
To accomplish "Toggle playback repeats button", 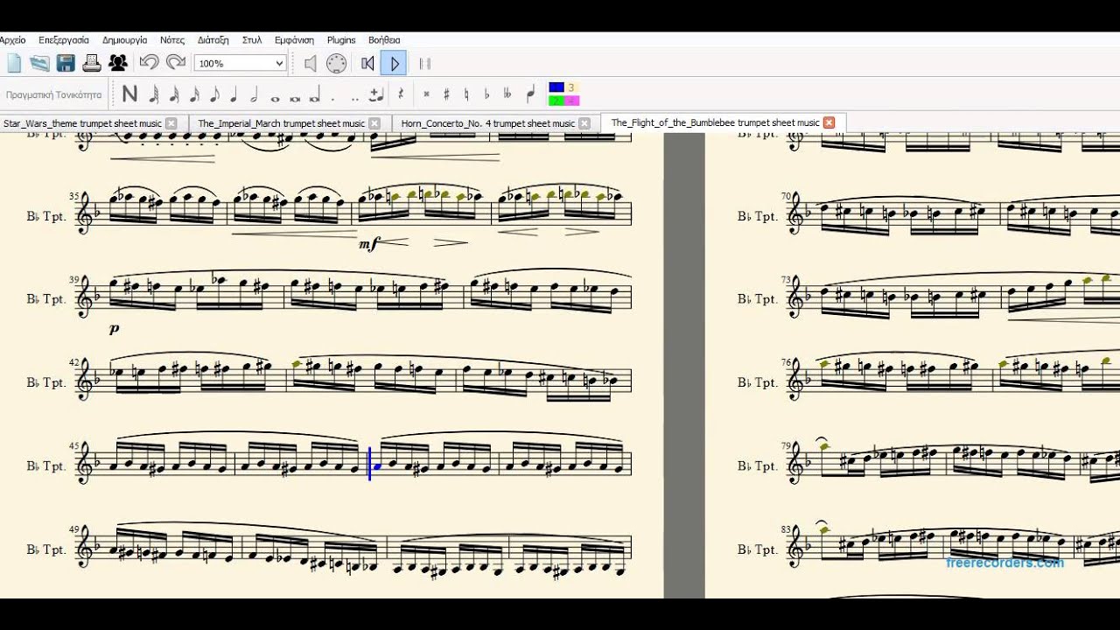I will (x=424, y=63).
